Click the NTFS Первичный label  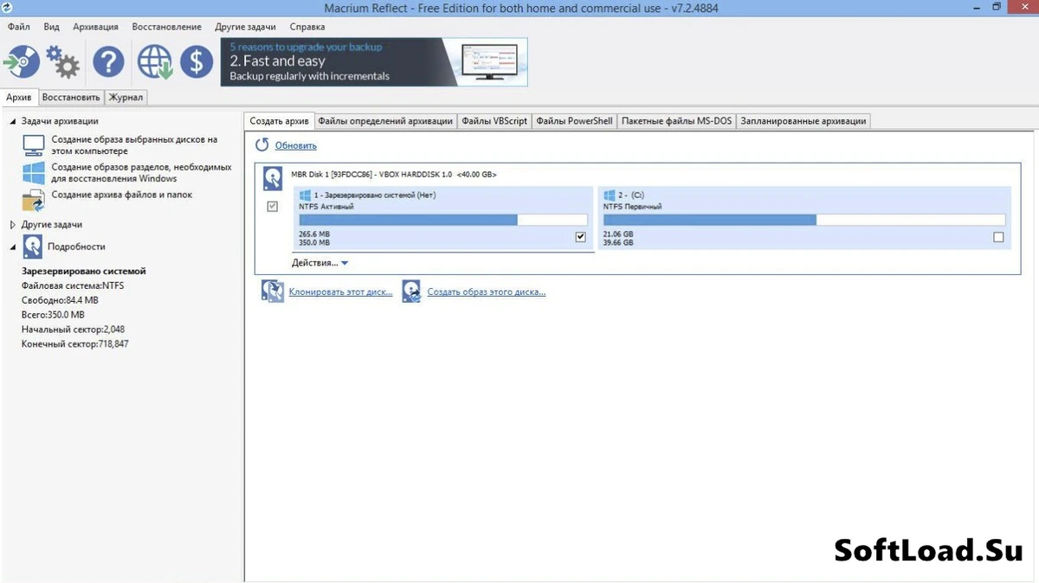pyautogui.click(x=633, y=207)
